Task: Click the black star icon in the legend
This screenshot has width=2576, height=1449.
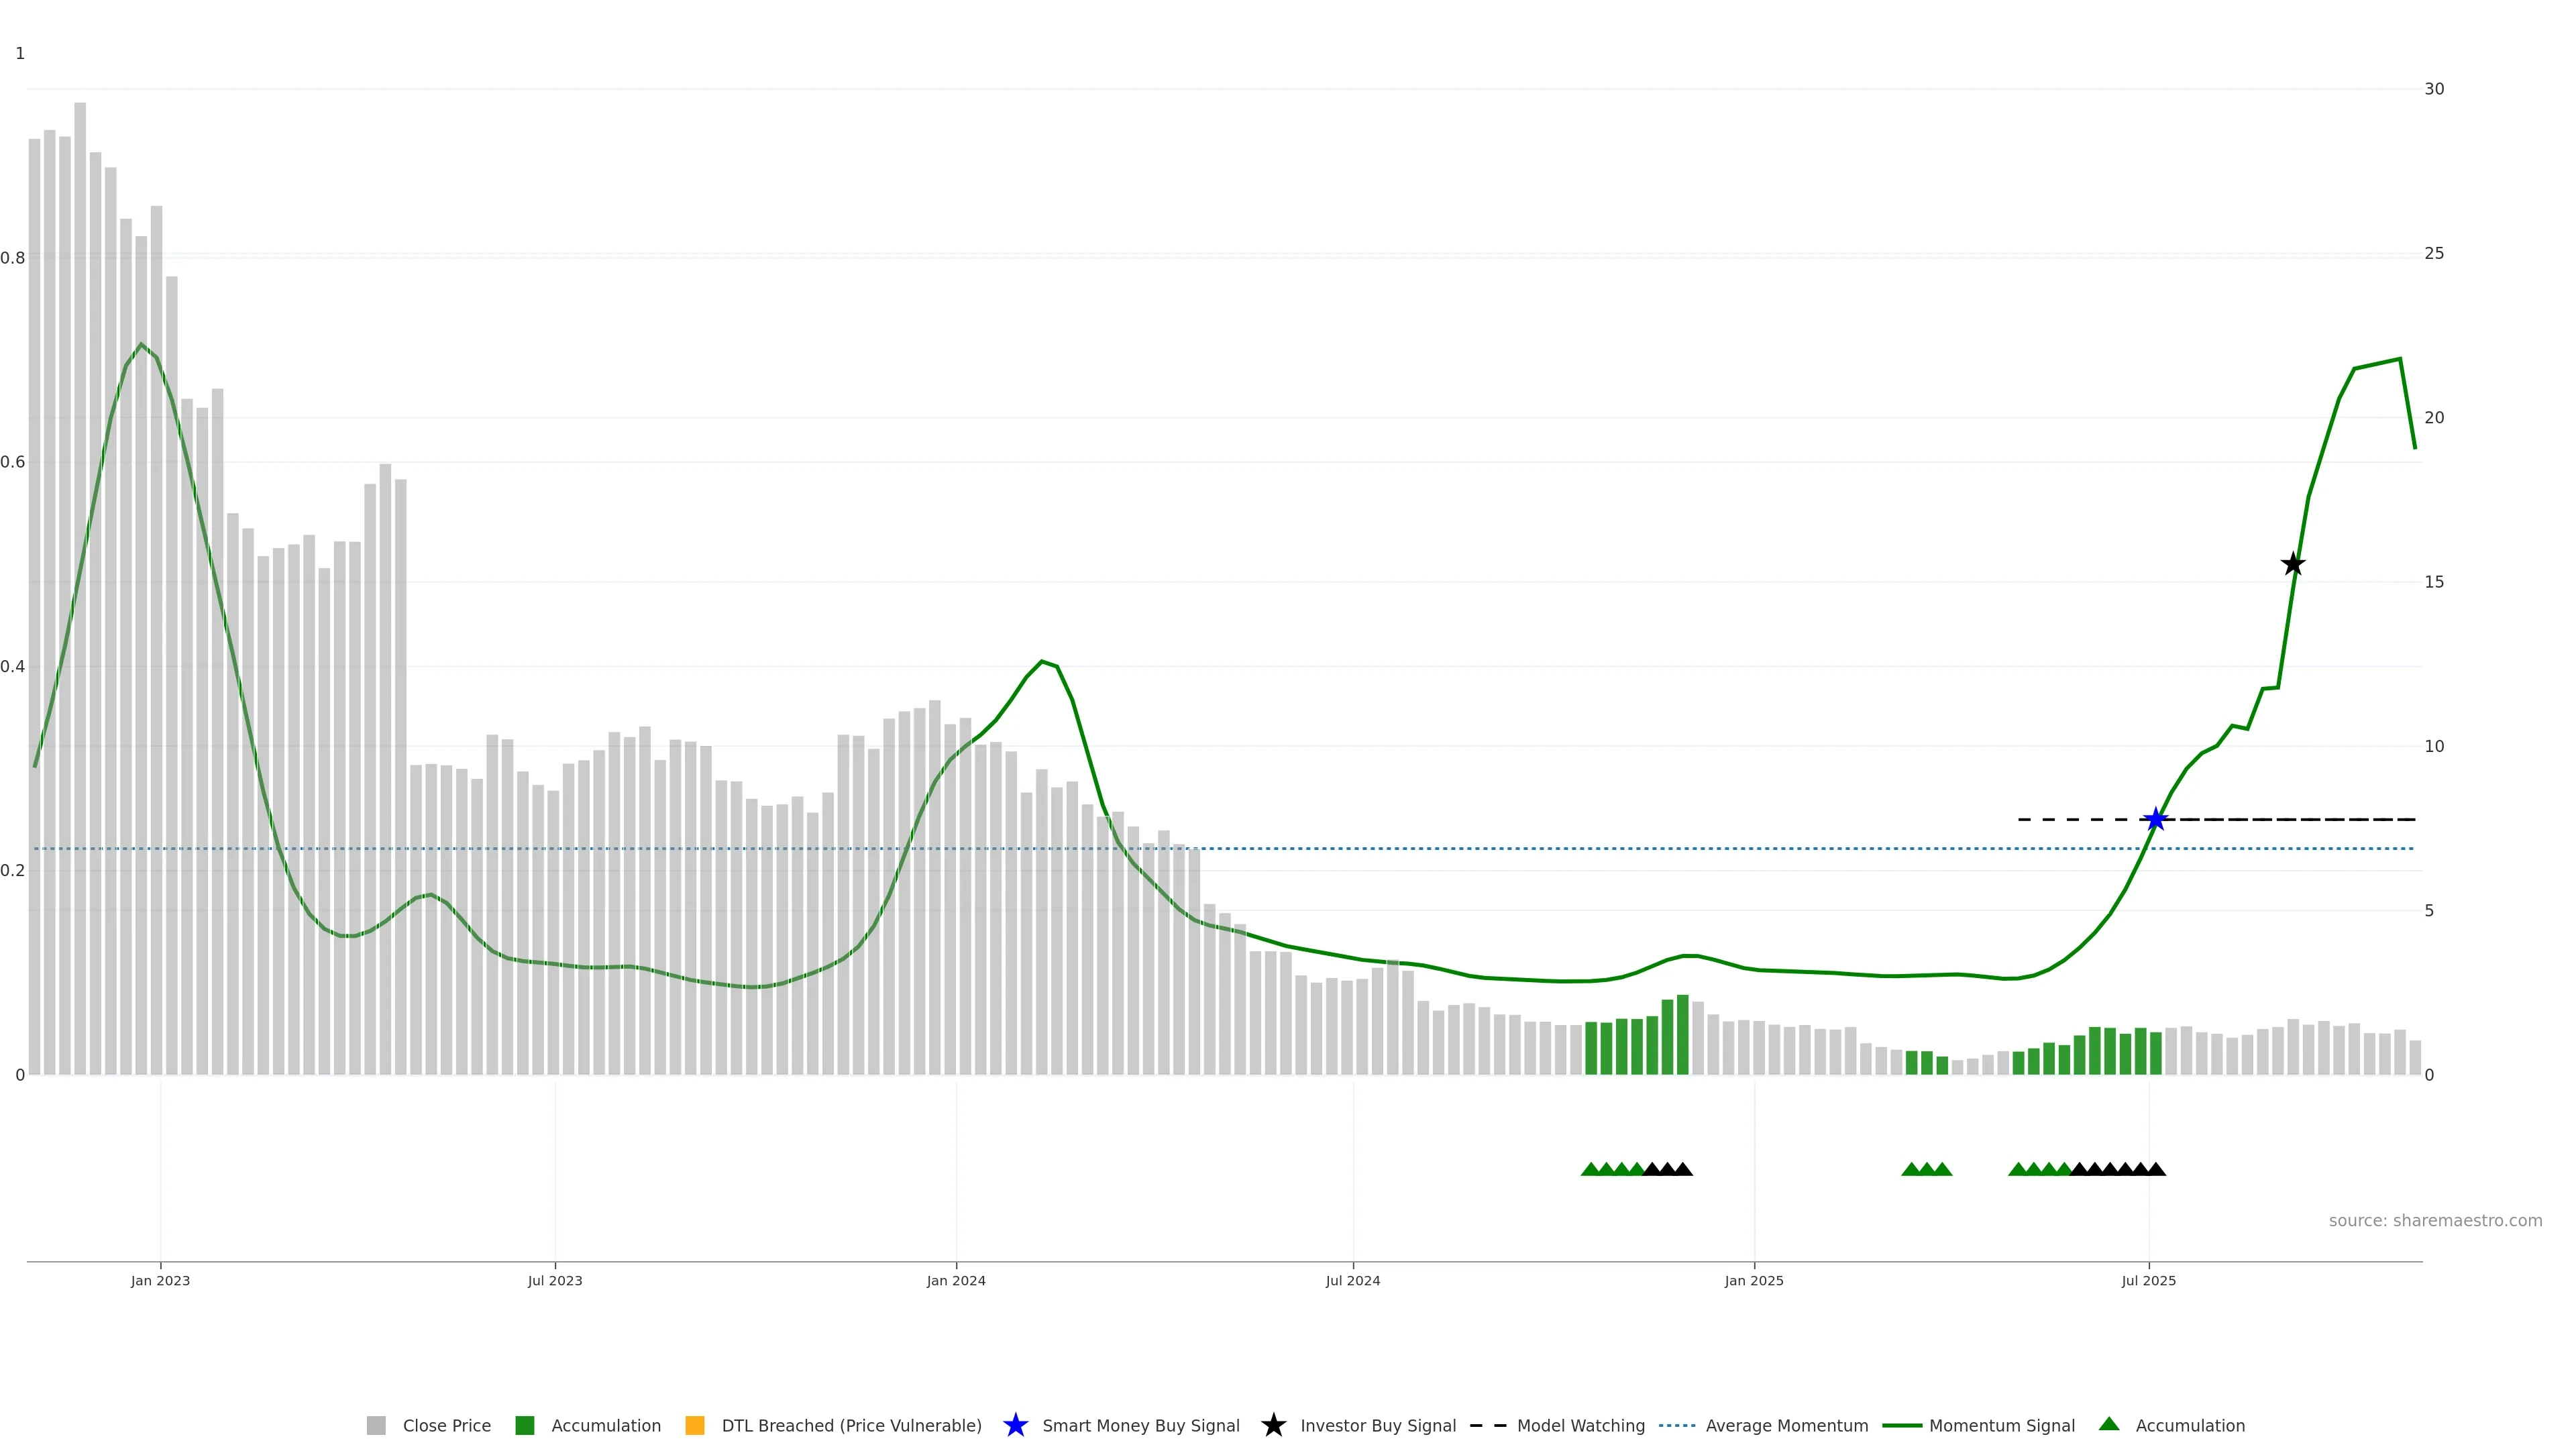Action: click(x=1273, y=1425)
